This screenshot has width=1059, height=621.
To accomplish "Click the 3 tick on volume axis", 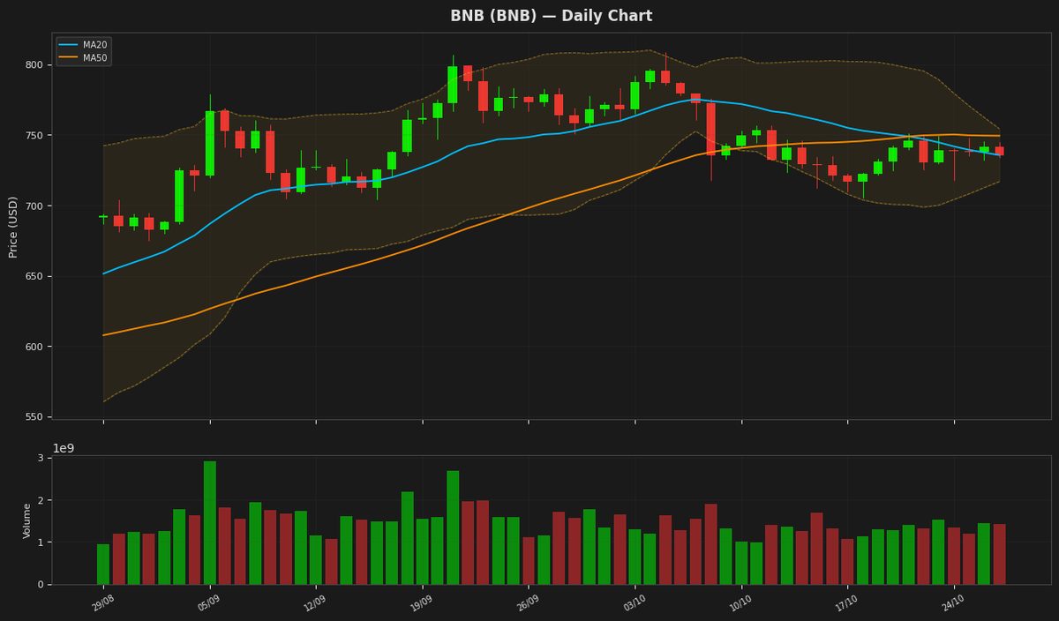I will point(41,459).
